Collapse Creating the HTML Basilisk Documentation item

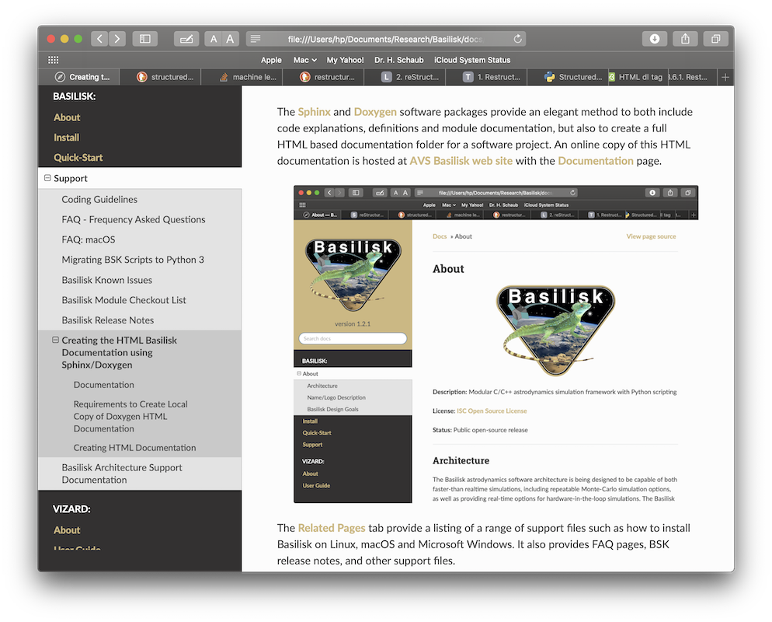pos(55,340)
